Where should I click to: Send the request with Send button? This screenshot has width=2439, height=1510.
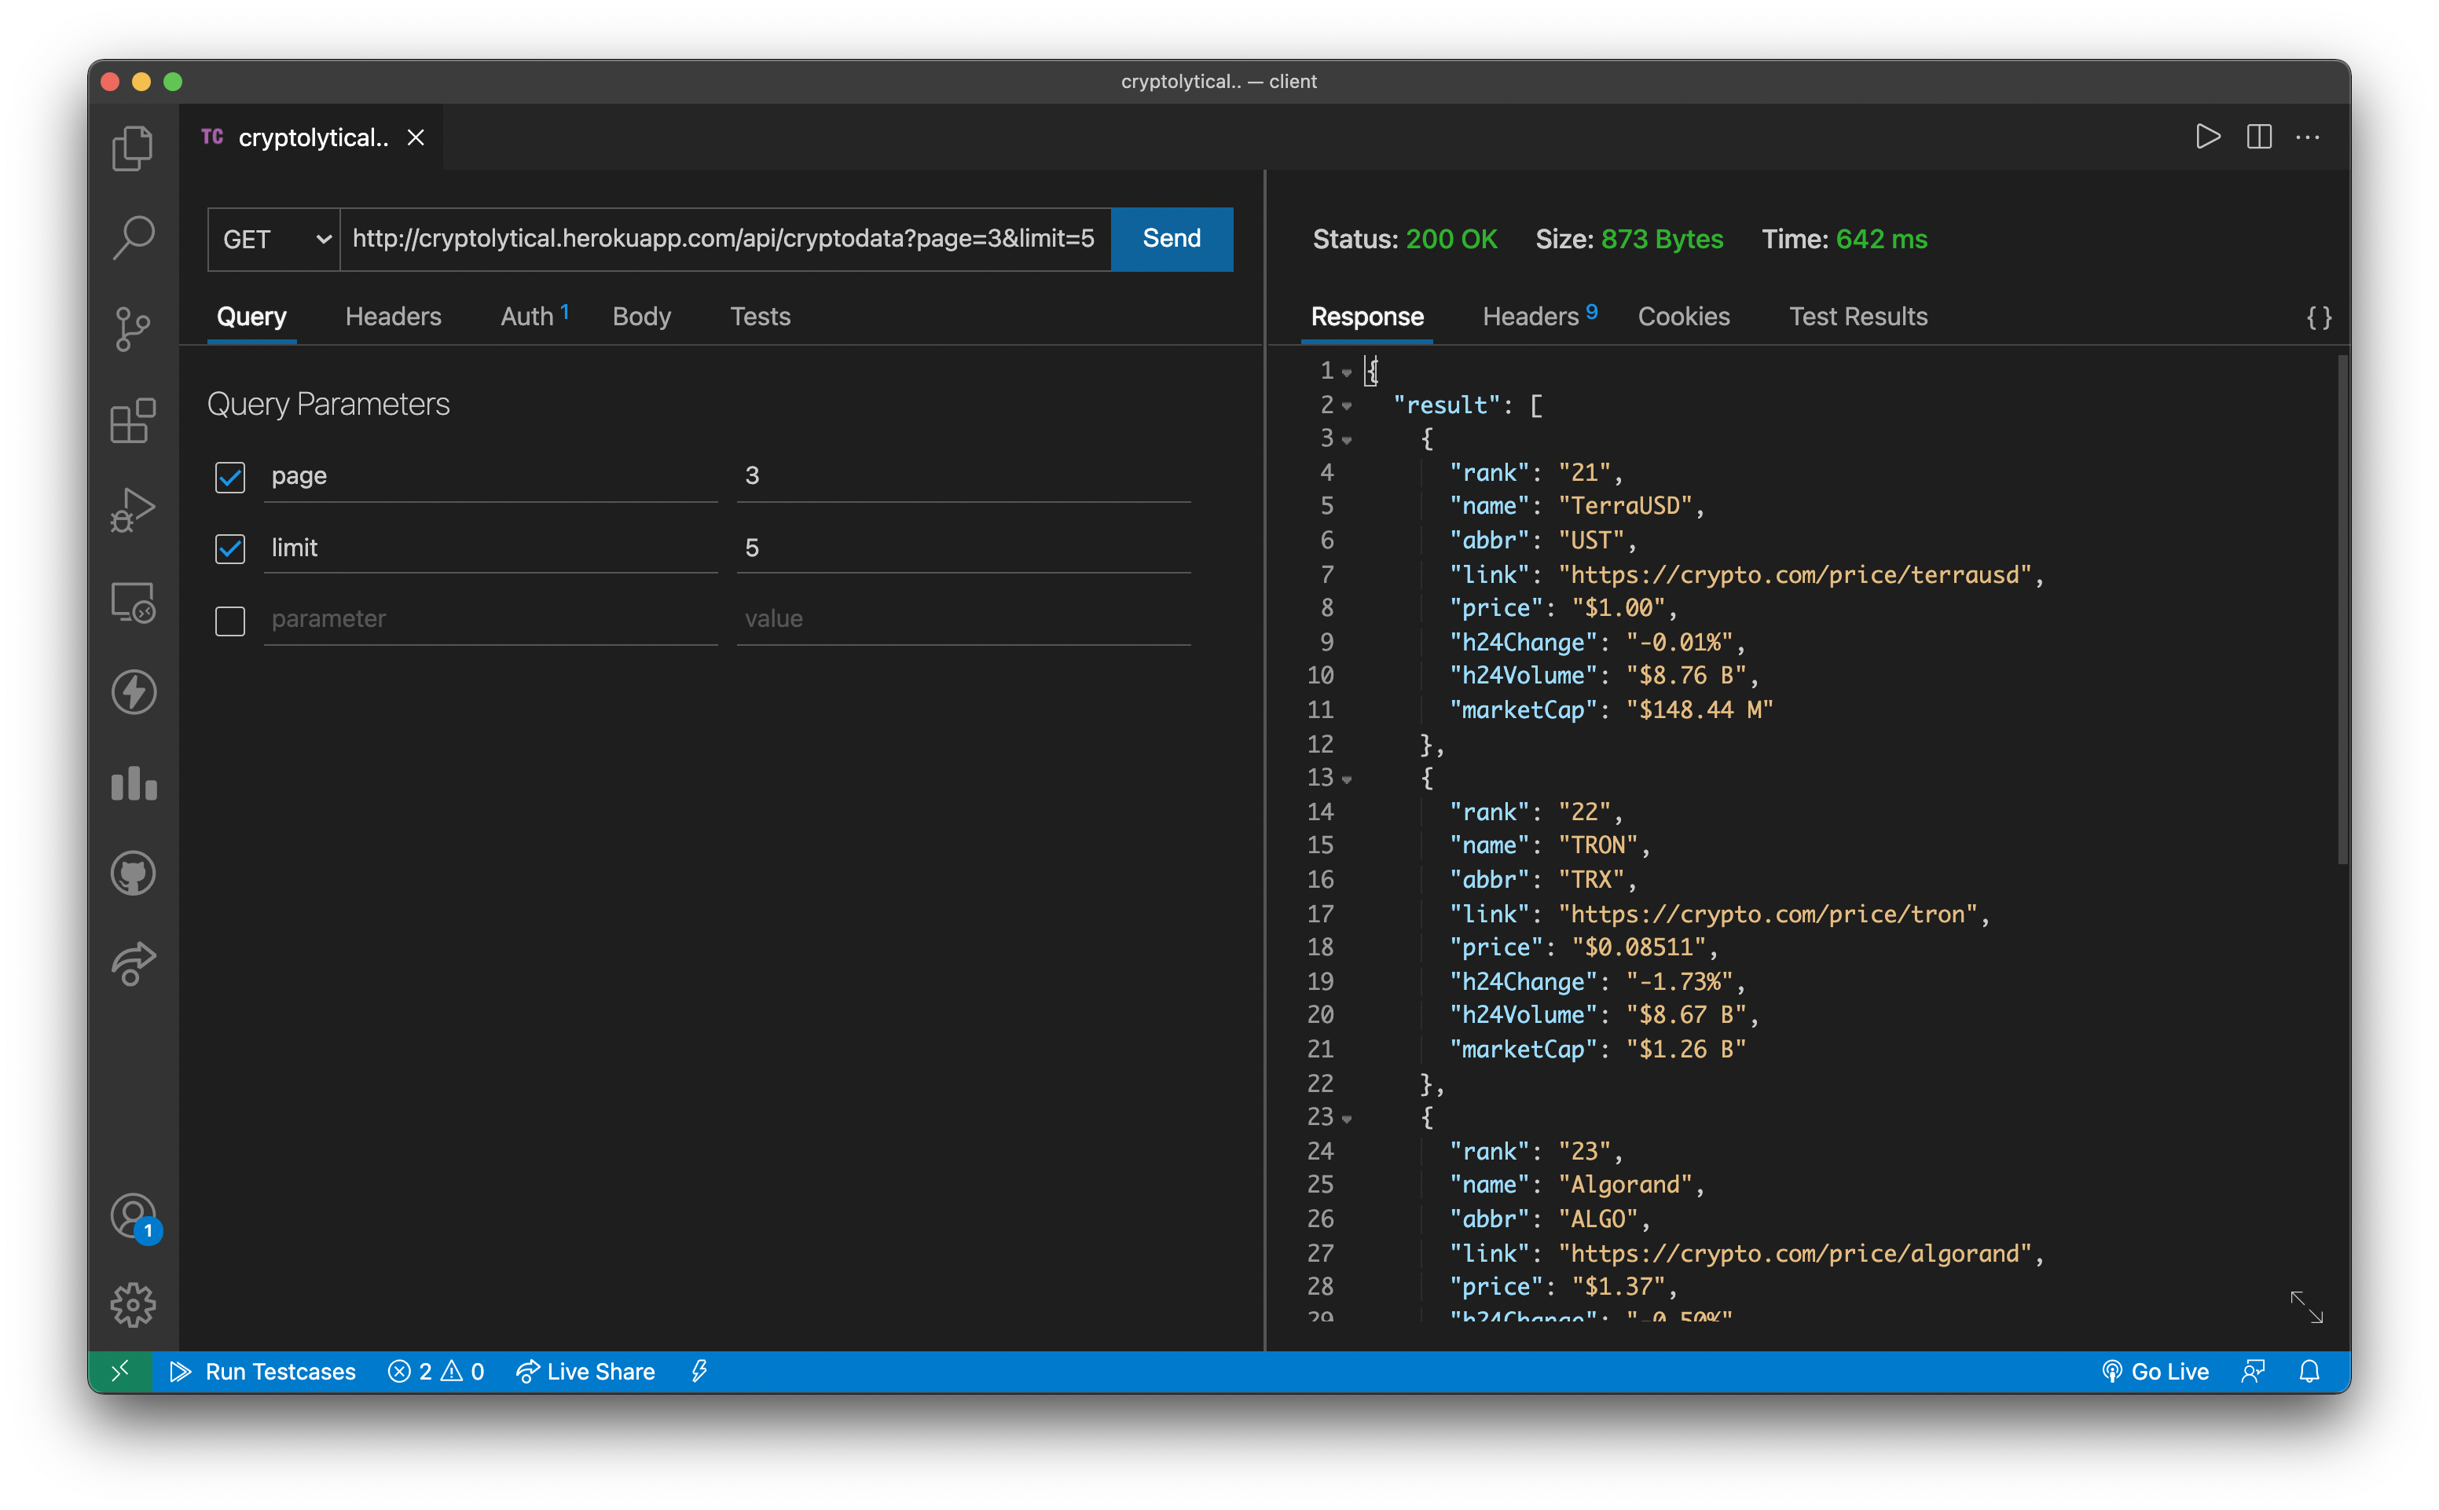pyautogui.click(x=1172, y=240)
